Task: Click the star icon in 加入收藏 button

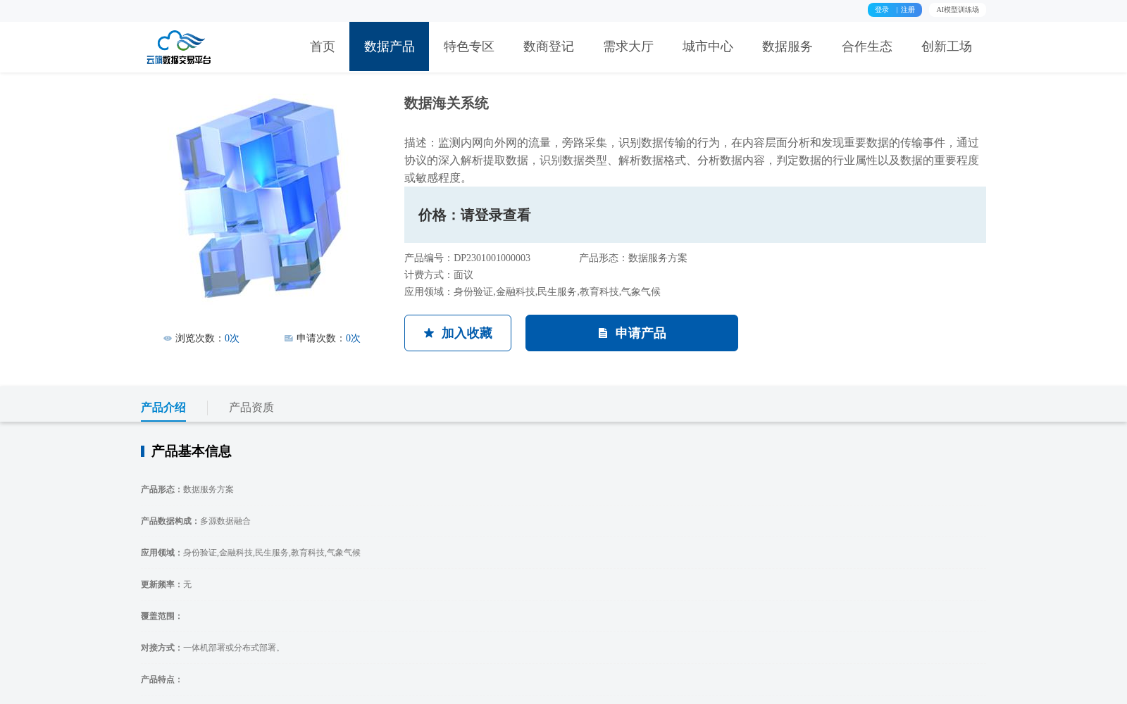Action: click(x=429, y=333)
